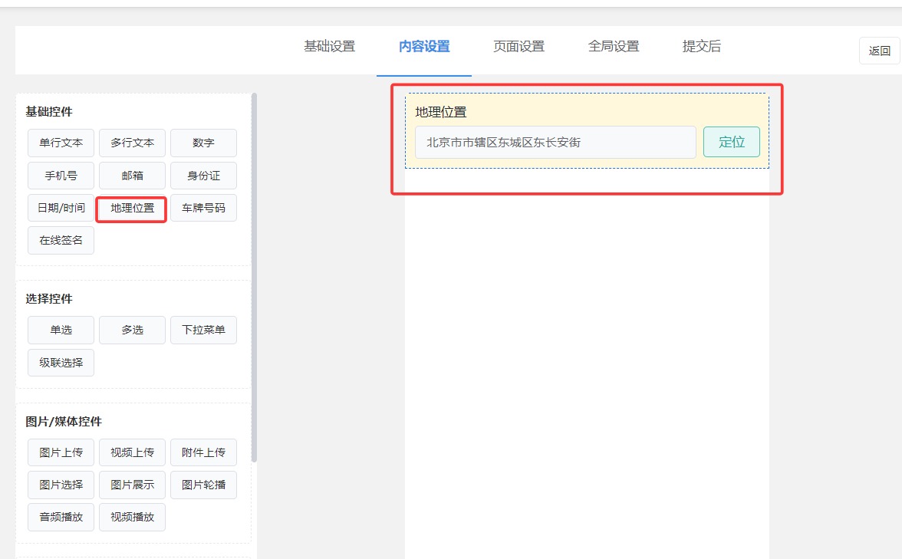Screen dimensions: 902x559
Task: Open the 页面设置 tab
Action: 518,46
